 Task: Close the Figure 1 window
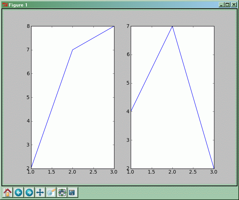coord(233,5)
